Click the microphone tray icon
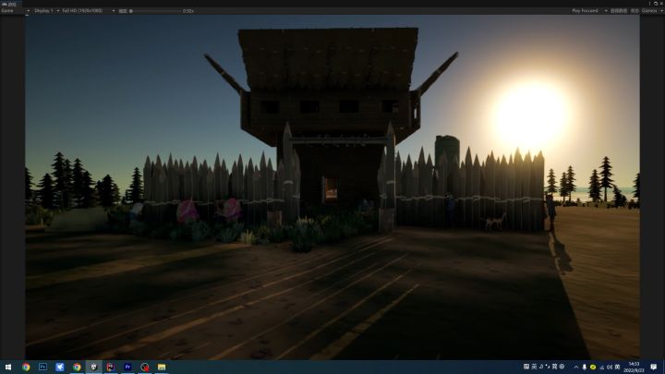This screenshot has width=665, height=374. 585,368
